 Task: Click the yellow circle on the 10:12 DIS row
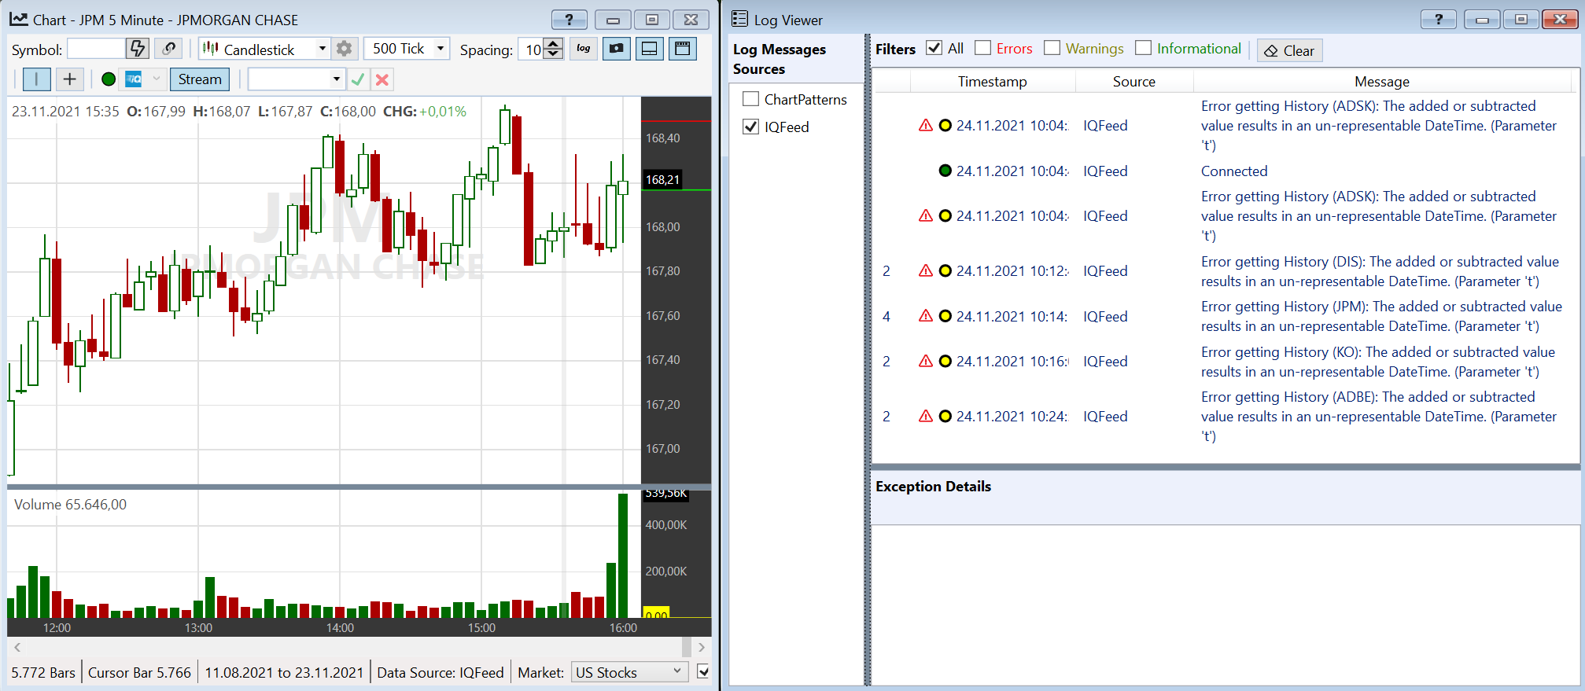[x=945, y=270]
